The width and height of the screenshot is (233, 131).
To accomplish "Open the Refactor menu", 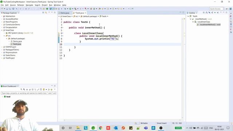I will [21, 5].
